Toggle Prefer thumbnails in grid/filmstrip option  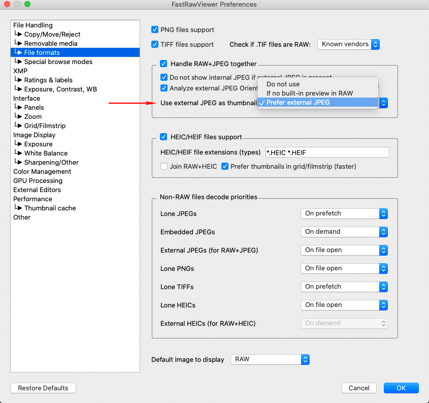[225, 166]
